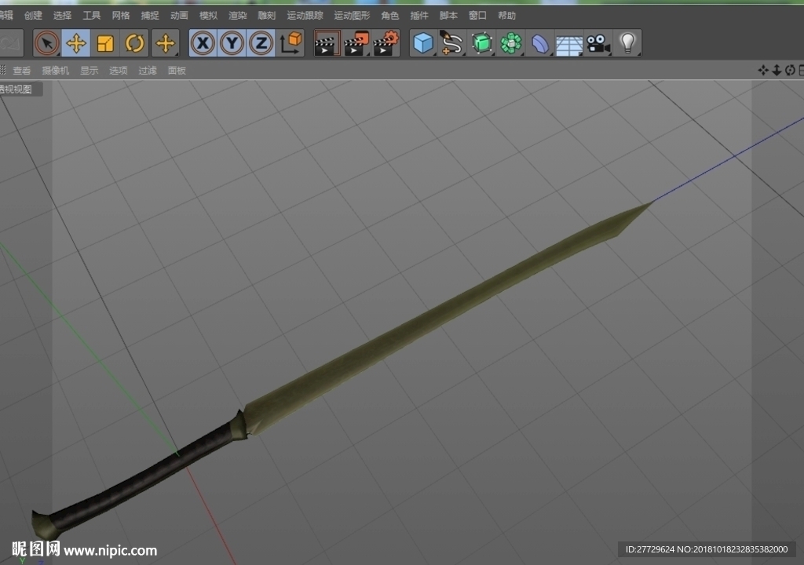Viewport: 804px width, 565px height.
Task: Select the live selection arrow tool
Action: [x=47, y=43]
